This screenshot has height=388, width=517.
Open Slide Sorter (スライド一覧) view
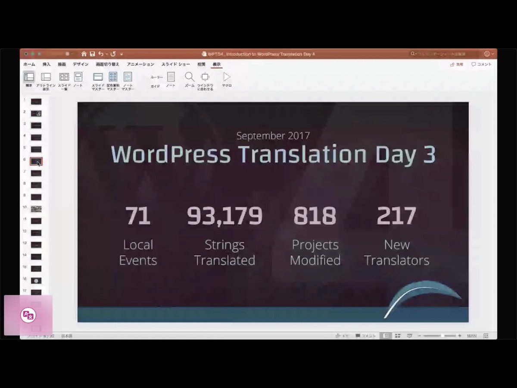coord(64,77)
